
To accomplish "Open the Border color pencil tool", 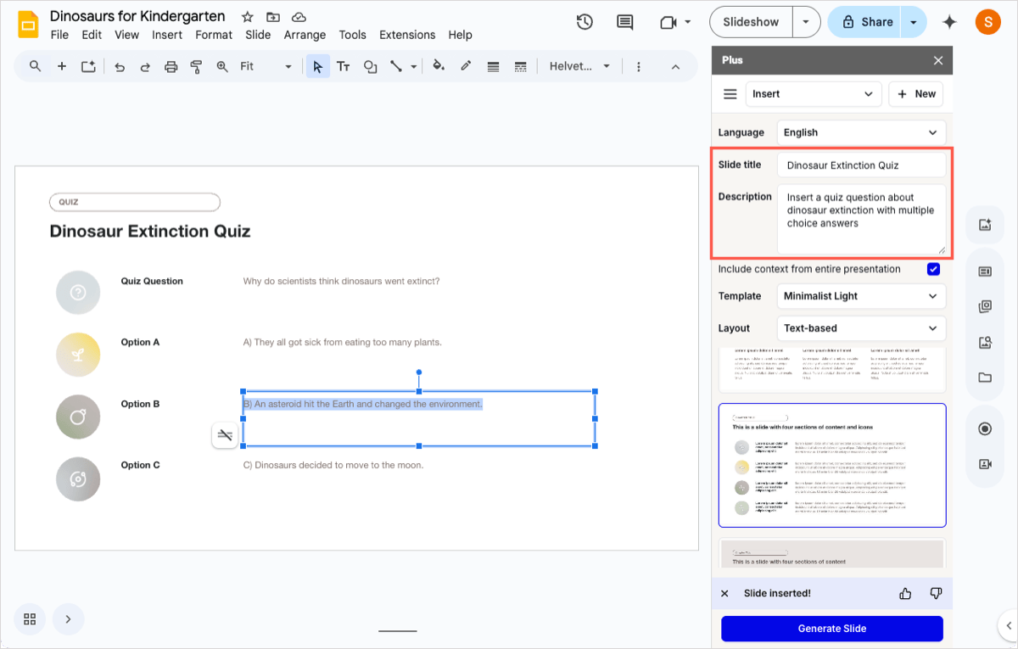I will [466, 66].
